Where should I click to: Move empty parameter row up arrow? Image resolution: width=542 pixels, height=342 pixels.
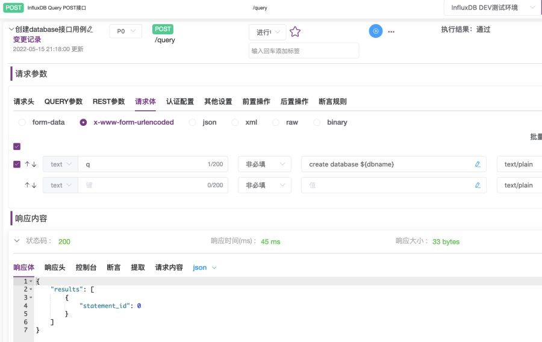tap(27, 185)
